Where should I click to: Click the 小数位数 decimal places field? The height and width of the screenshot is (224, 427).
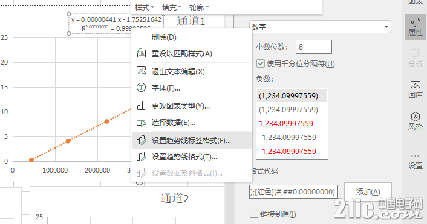click(x=314, y=46)
